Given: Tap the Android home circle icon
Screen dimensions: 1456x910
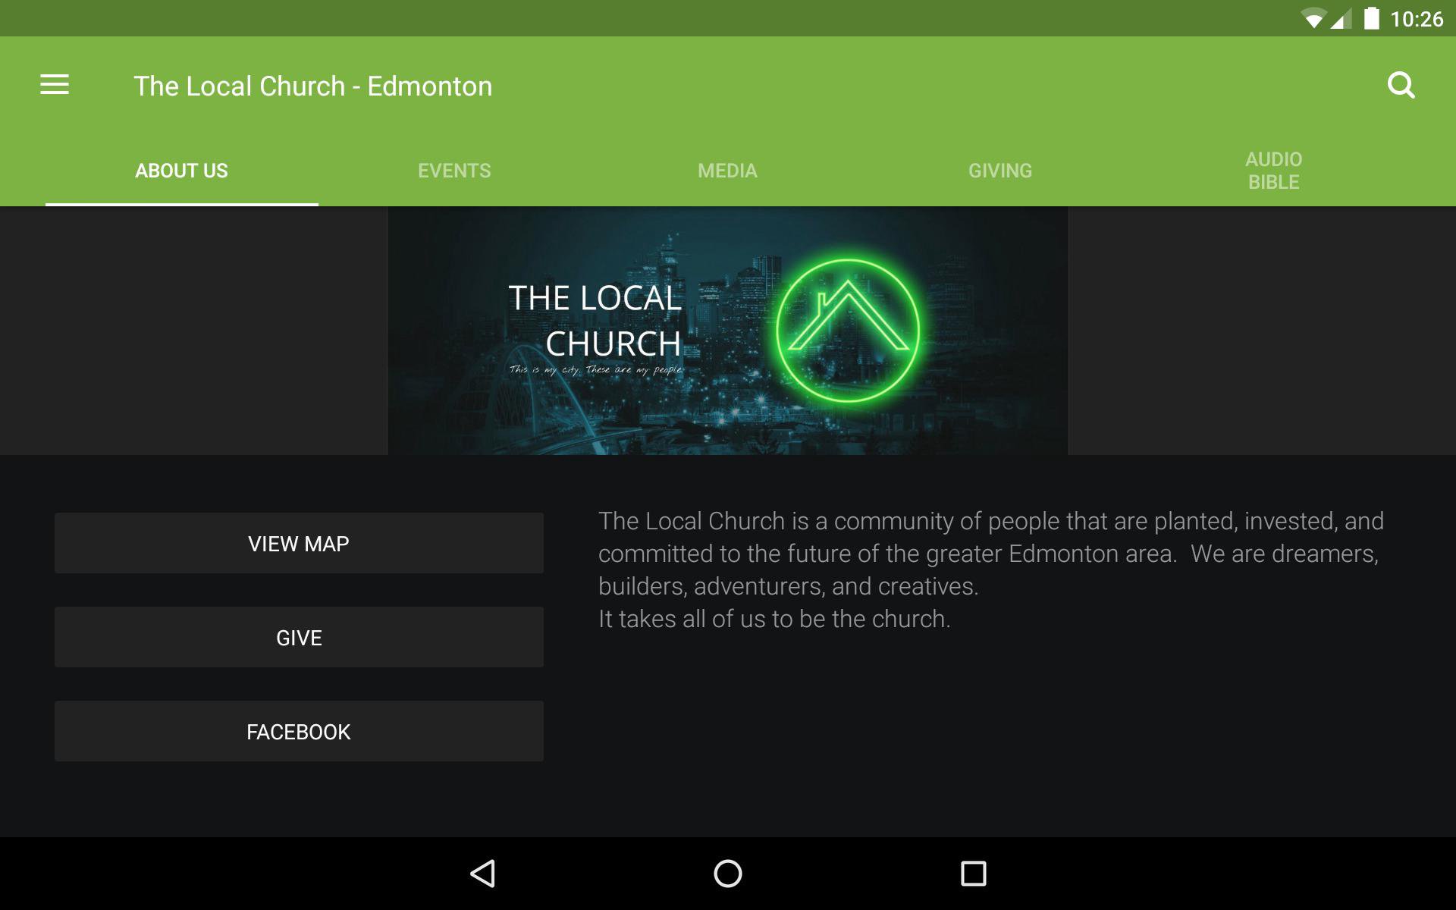Looking at the screenshot, I should [x=728, y=874].
